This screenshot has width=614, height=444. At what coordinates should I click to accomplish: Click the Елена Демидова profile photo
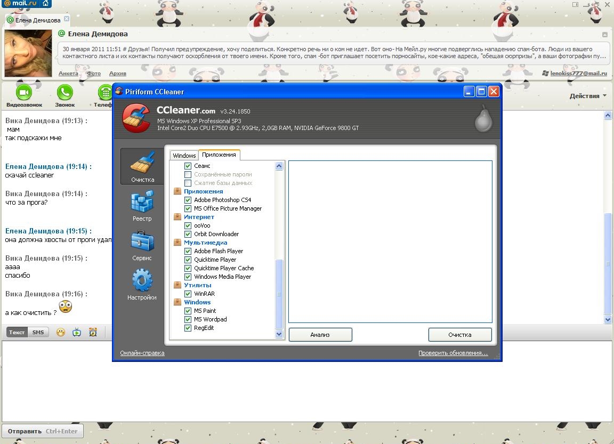[28, 53]
